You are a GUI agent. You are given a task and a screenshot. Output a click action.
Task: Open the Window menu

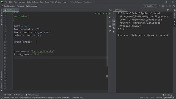58,2
